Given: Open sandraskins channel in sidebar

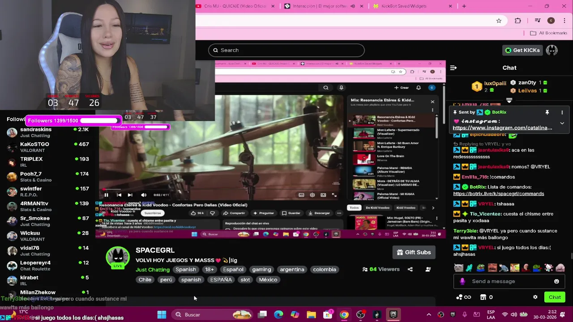Looking at the screenshot, I should coord(48,132).
